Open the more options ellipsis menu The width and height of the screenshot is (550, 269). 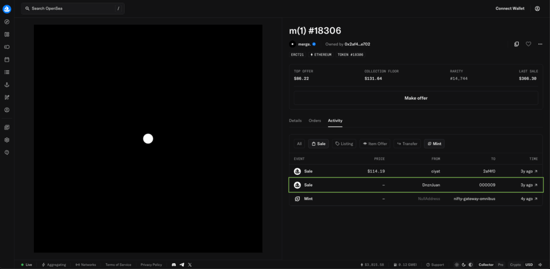(x=540, y=44)
